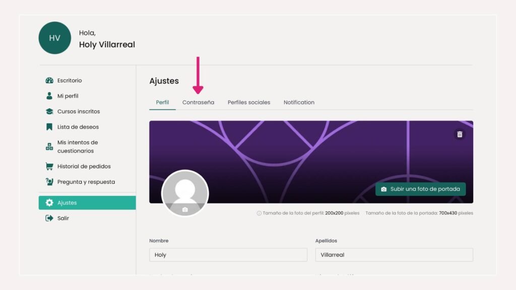
Task: Switch to the Contraseña tab
Action: (198, 102)
